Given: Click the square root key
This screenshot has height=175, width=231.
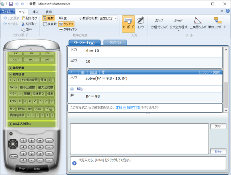Looking at the screenshot, I should (x=46, y=101).
